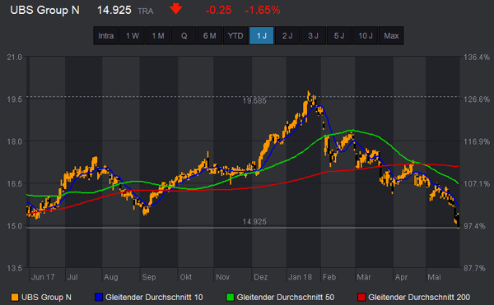Click the Mai month axis label
Viewport: 494px width, 305px height.
click(434, 277)
